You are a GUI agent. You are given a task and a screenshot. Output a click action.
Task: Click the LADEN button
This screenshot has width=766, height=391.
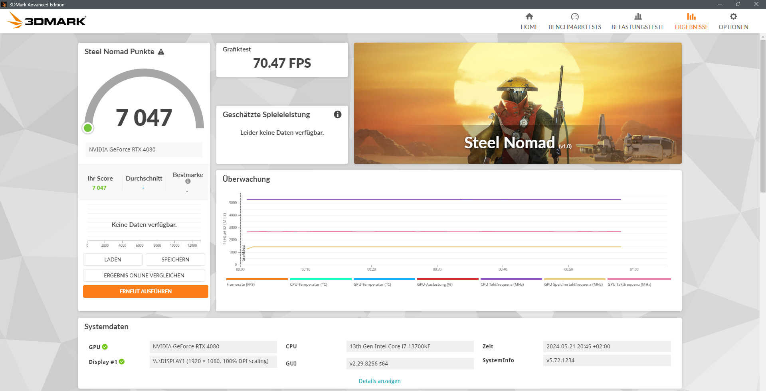[x=113, y=259]
